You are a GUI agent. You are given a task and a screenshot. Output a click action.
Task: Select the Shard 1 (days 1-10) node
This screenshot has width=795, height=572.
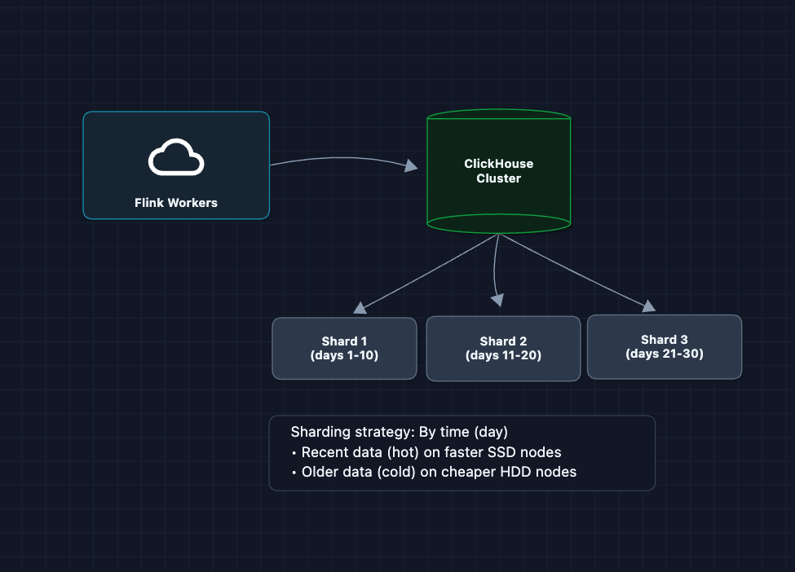click(344, 349)
